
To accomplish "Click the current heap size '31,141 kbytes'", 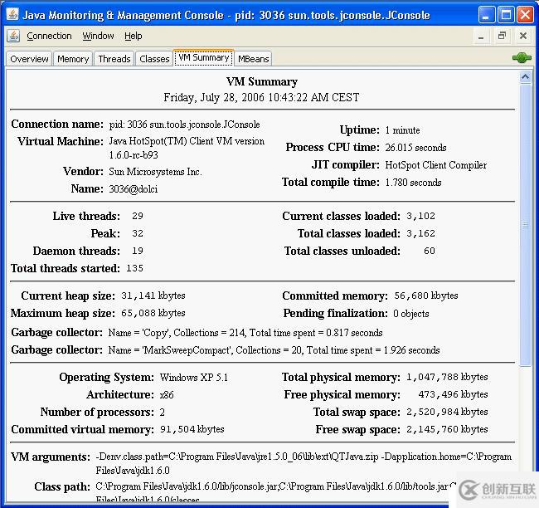I will pyautogui.click(x=153, y=296).
